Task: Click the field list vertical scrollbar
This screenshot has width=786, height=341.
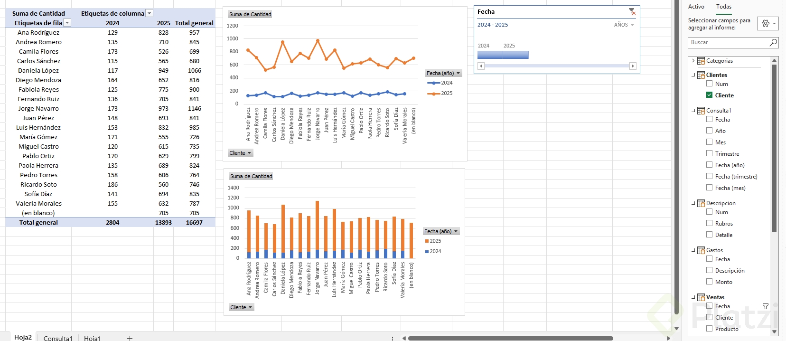Action: point(775,148)
